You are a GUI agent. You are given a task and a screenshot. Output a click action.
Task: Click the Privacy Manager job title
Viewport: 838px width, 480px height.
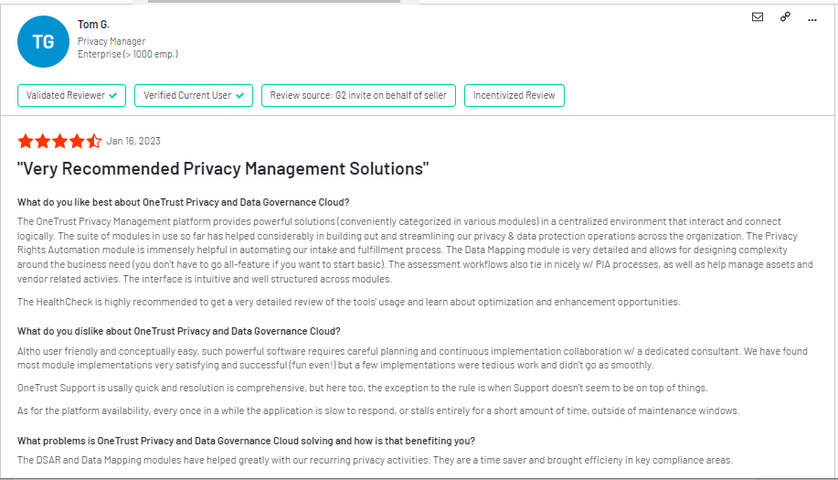coord(111,41)
